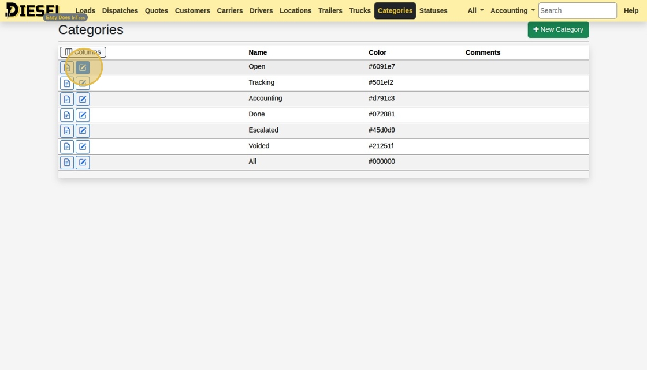The height and width of the screenshot is (370, 647).
Task: Open the Dispatches page
Action: (x=120, y=11)
